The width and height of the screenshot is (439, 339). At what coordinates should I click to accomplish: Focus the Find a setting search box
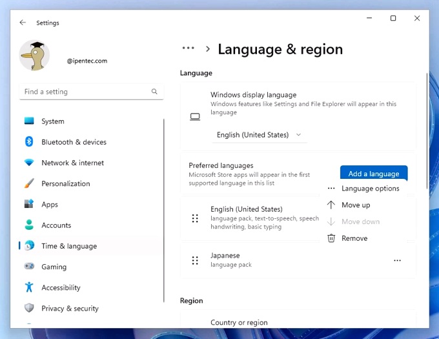point(91,92)
